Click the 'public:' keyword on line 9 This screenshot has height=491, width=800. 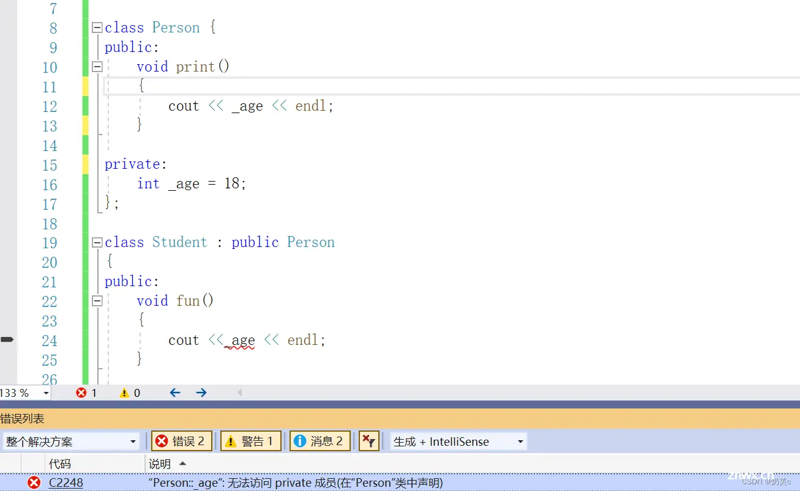point(132,48)
